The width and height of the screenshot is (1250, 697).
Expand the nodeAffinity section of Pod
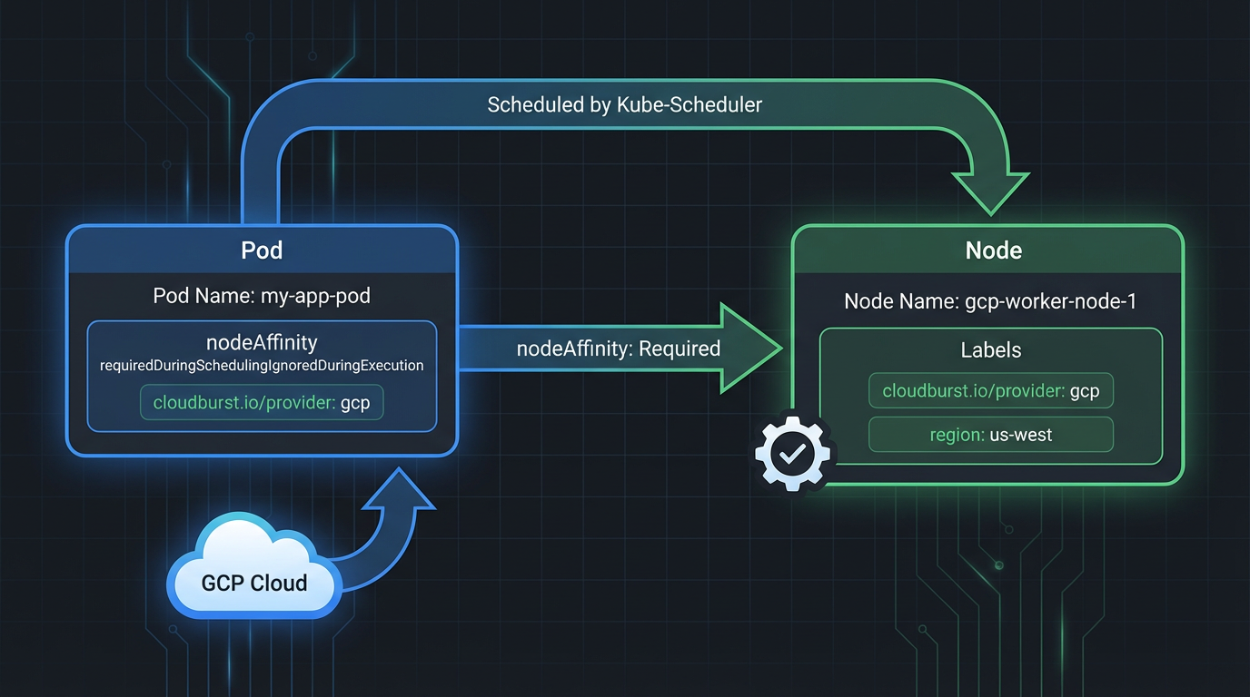point(261,342)
